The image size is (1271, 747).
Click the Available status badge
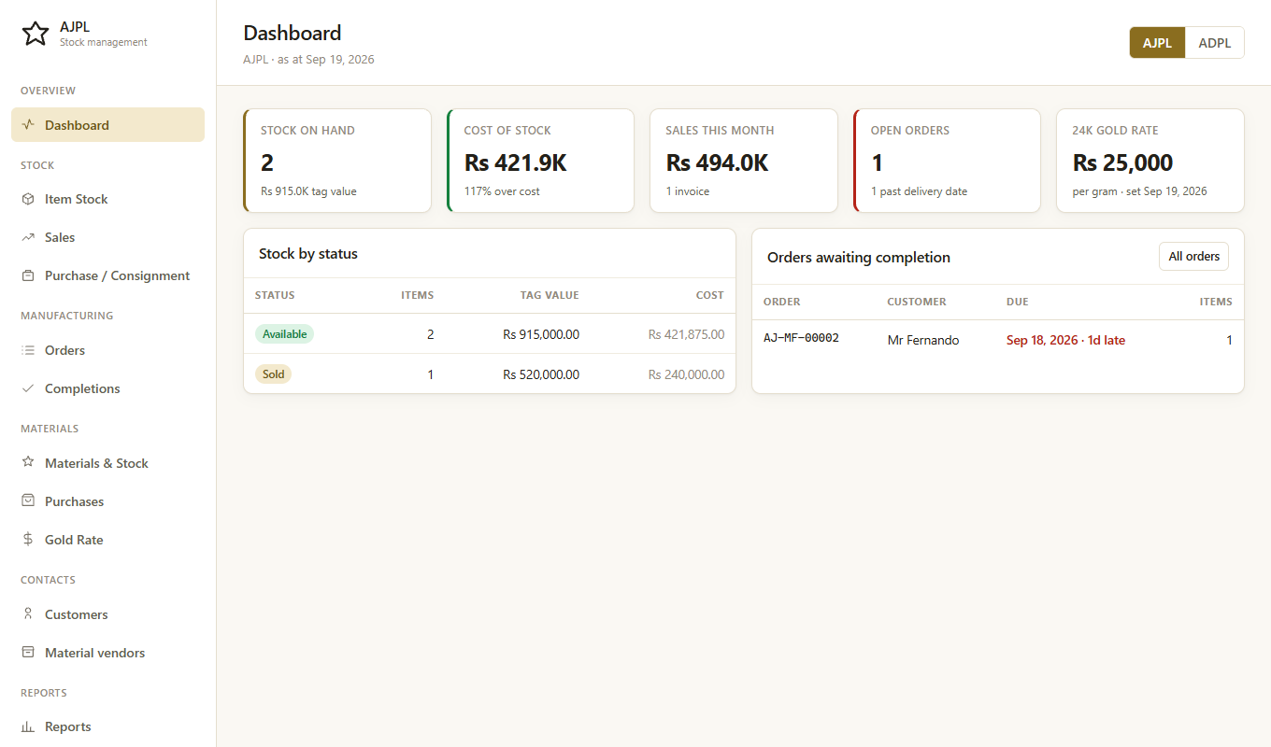[284, 334]
